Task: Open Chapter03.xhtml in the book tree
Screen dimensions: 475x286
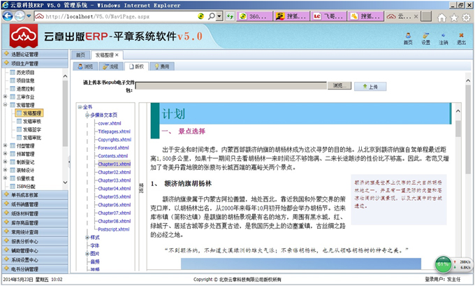Action: point(114,180)
